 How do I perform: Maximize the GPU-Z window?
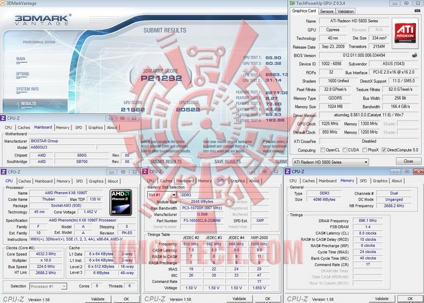(406, 4)
